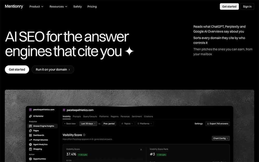
Task: Open the Chart Config dropdown
Action: [221, 138]
